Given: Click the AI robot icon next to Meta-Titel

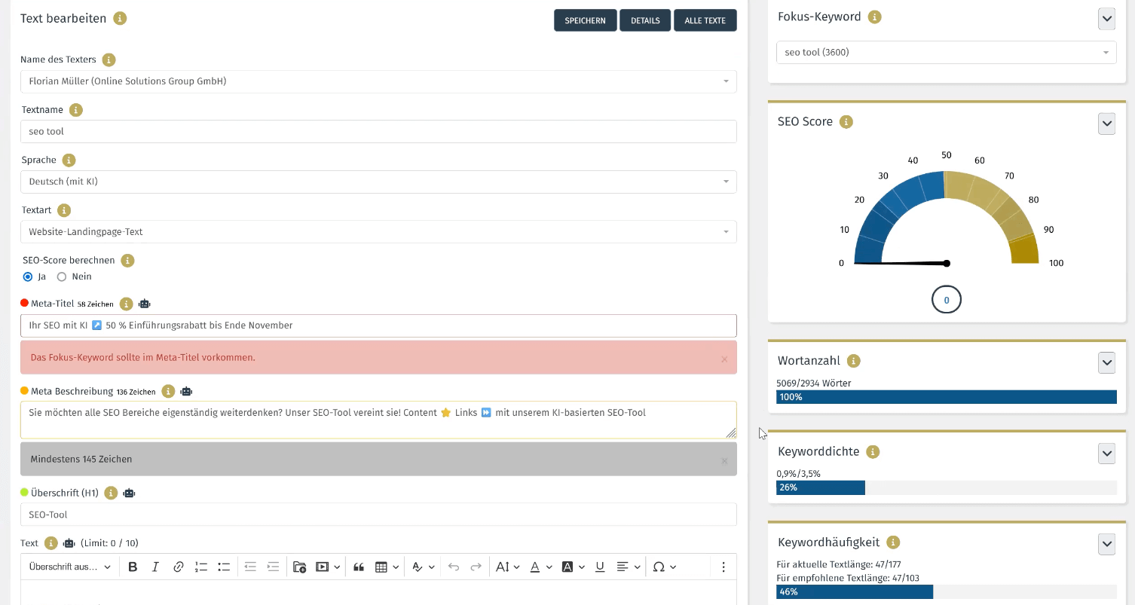Looking at the screenshot, I should click(145, 304).
